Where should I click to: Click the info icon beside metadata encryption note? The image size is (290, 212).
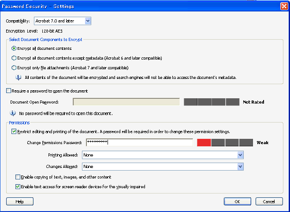point(19,77)
